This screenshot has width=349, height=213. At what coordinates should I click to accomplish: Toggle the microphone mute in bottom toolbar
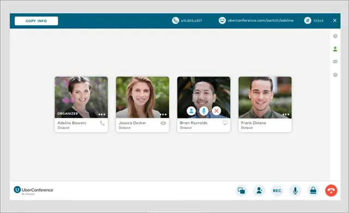tap(295, 191)
